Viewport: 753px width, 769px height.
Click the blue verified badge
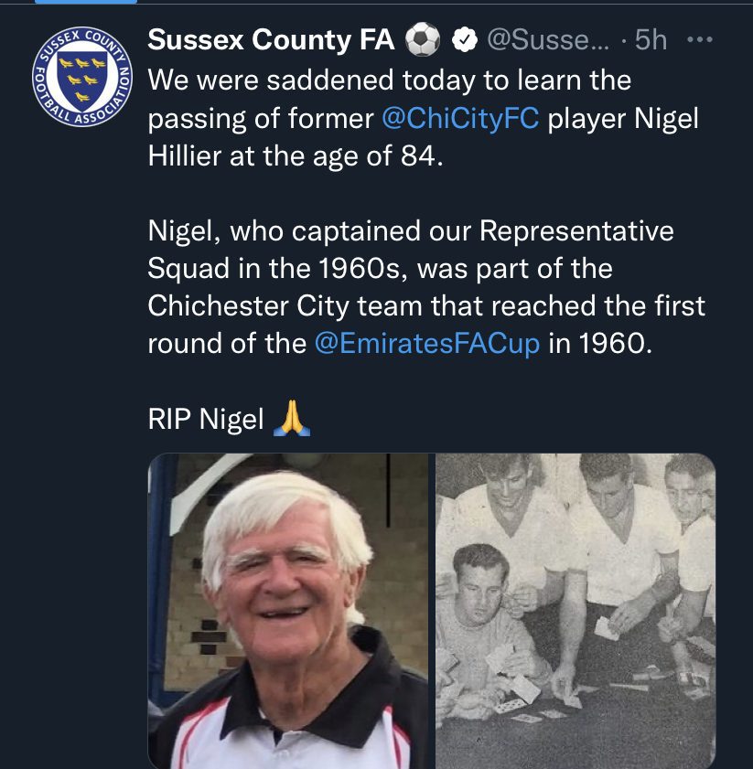[465, 40]
